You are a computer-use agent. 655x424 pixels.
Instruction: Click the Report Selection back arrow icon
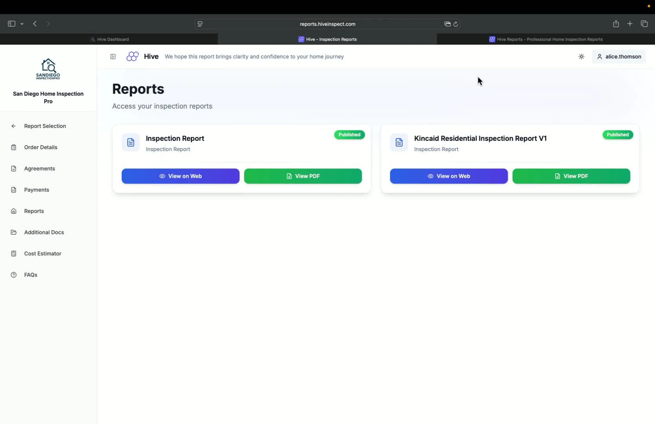tap(14, 126)
